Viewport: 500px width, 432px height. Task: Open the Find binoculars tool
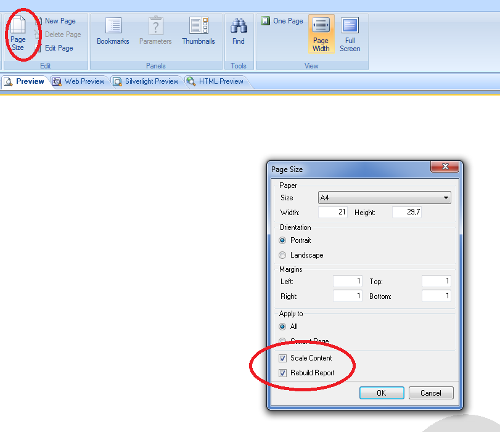(x=239, y=31)
